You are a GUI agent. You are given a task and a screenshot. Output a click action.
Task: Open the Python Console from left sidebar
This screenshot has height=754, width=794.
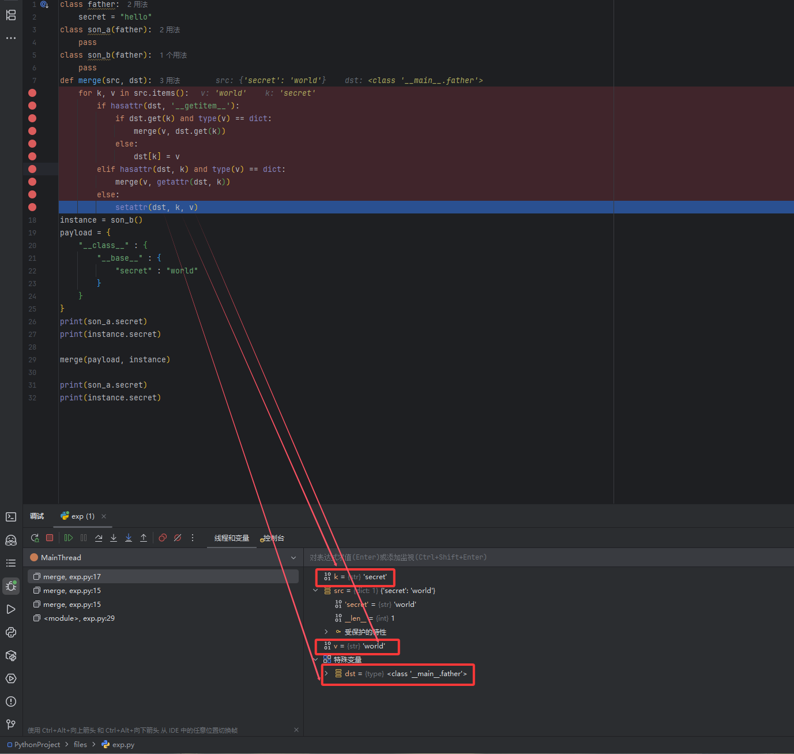point(10,632)
